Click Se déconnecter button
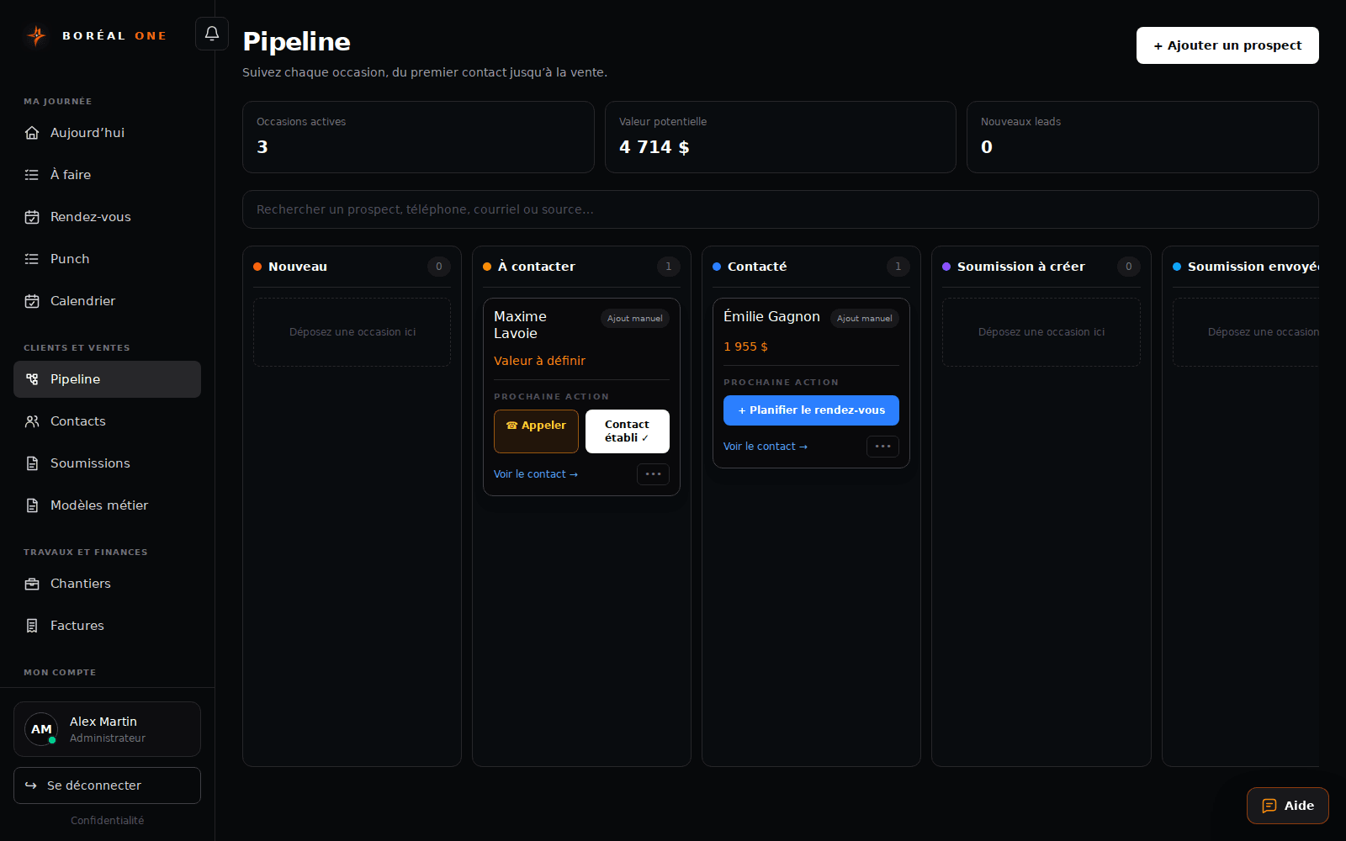Screen dimensions: 1346x841 107,785
